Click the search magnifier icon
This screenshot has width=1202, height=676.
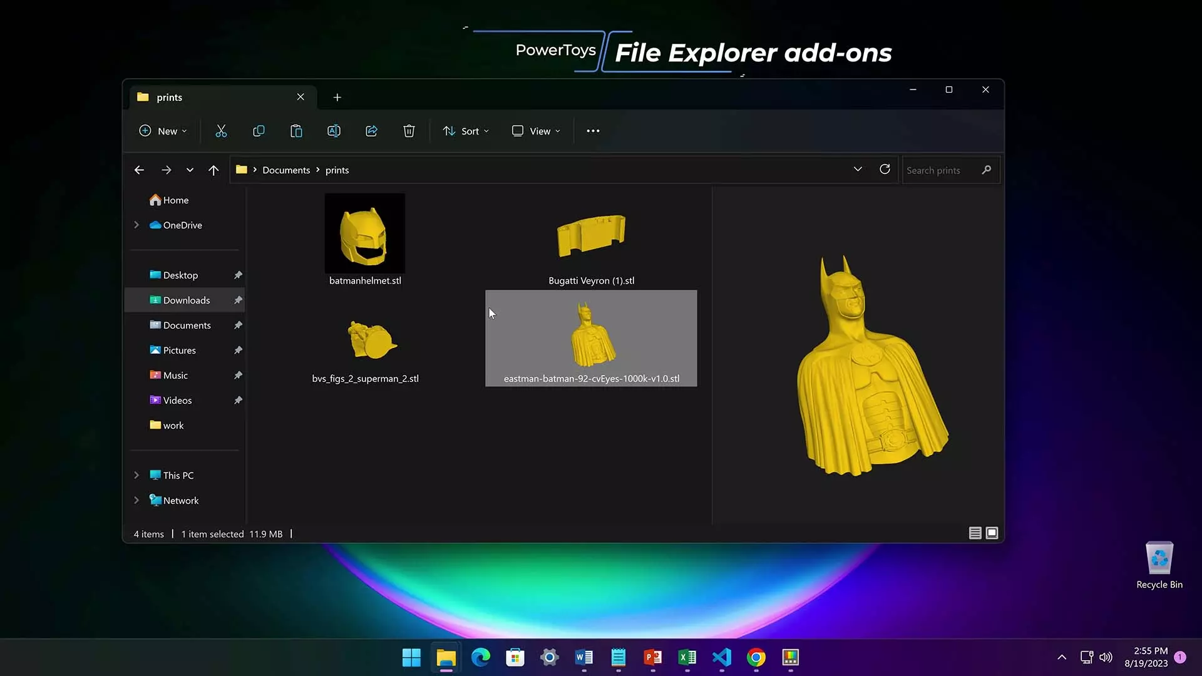987,170
